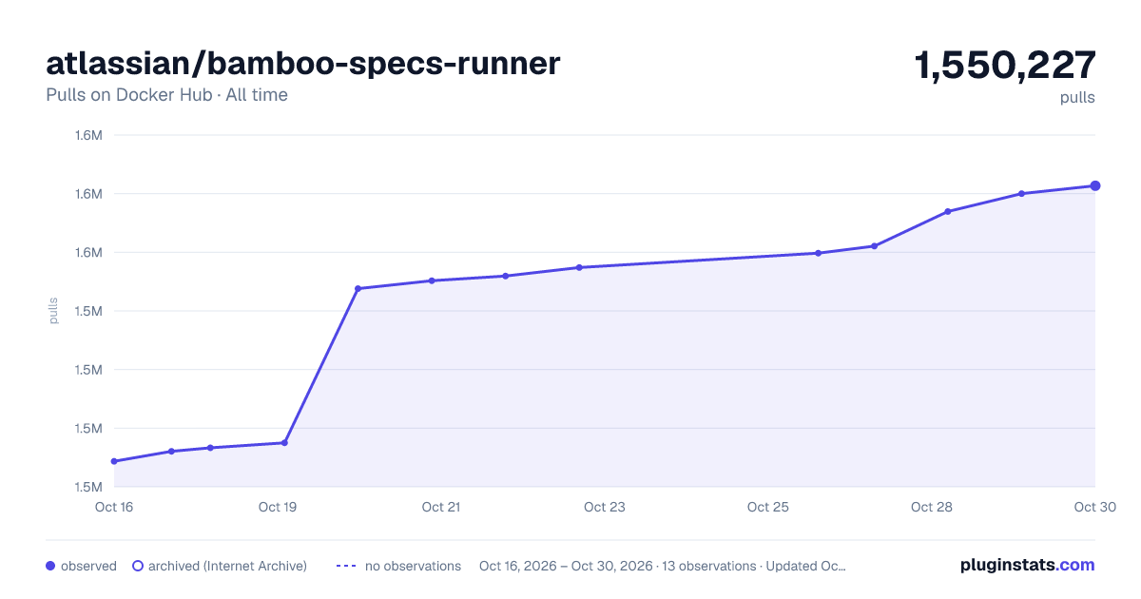Click the Oct 30 axis label

[x=1094, y=507]
